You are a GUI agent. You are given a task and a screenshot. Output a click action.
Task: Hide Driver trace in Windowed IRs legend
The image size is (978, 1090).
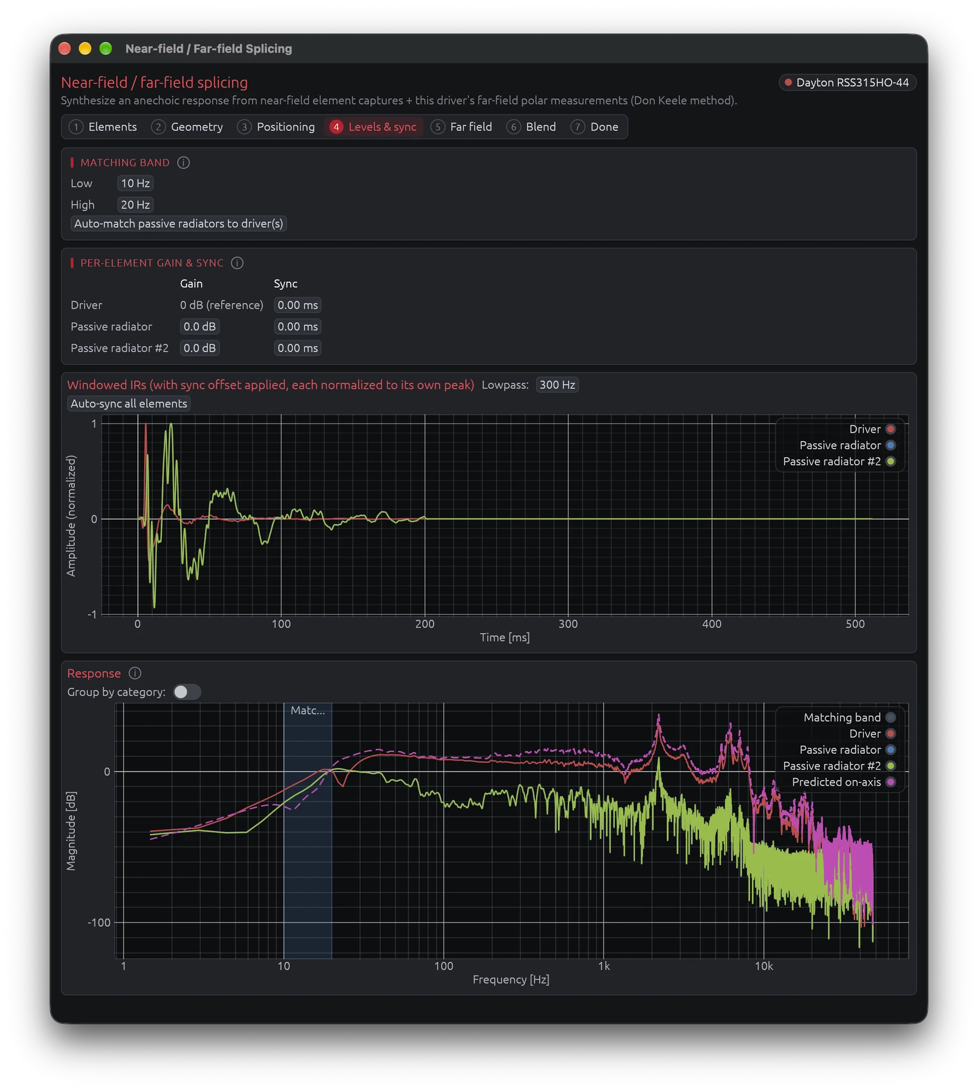click(x=891, y=429)
